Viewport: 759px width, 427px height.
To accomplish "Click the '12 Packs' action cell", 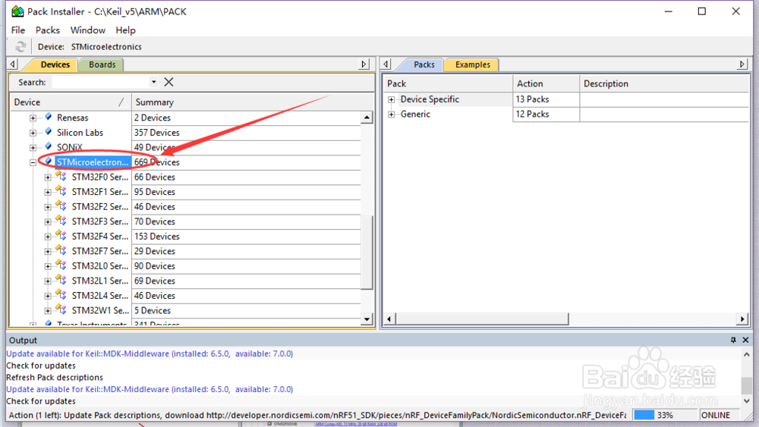I will point(546,114).
